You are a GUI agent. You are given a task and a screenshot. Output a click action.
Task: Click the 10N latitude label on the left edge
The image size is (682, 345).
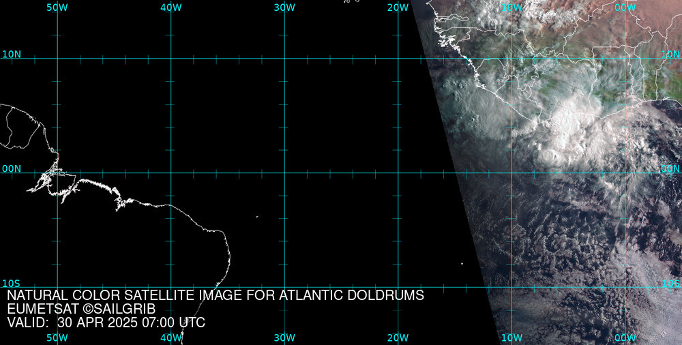tap(12, 55)
